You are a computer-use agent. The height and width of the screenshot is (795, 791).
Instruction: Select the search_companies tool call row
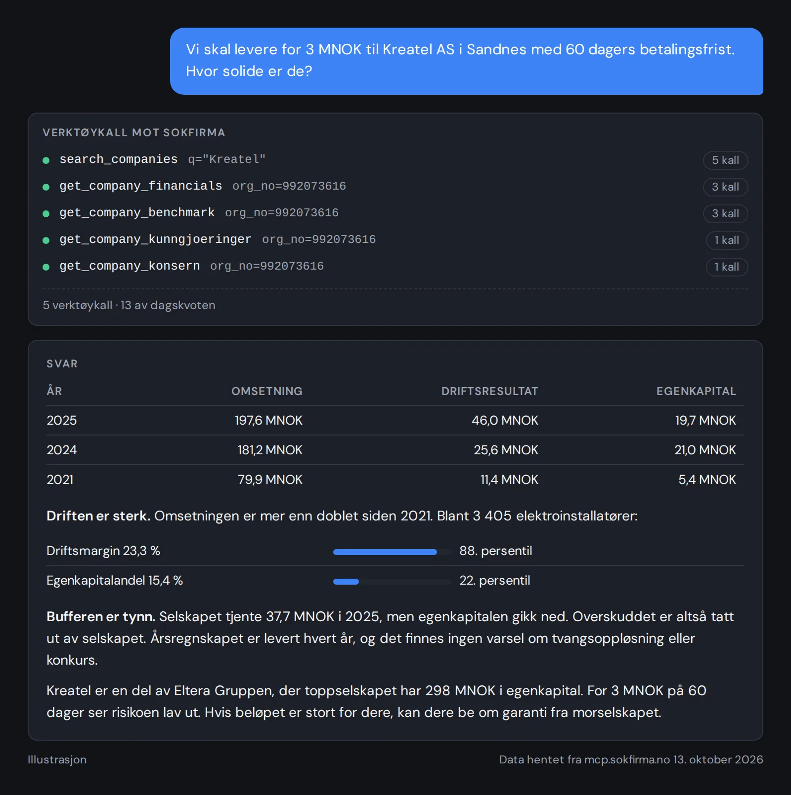tap(395, 160)
